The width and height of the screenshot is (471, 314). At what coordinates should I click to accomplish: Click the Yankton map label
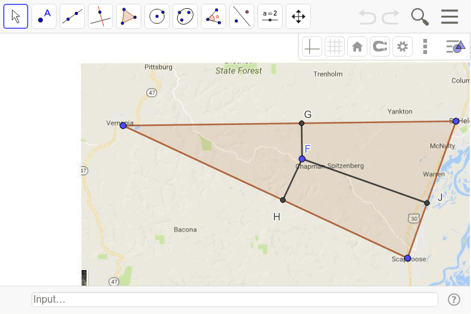(400, 112)
